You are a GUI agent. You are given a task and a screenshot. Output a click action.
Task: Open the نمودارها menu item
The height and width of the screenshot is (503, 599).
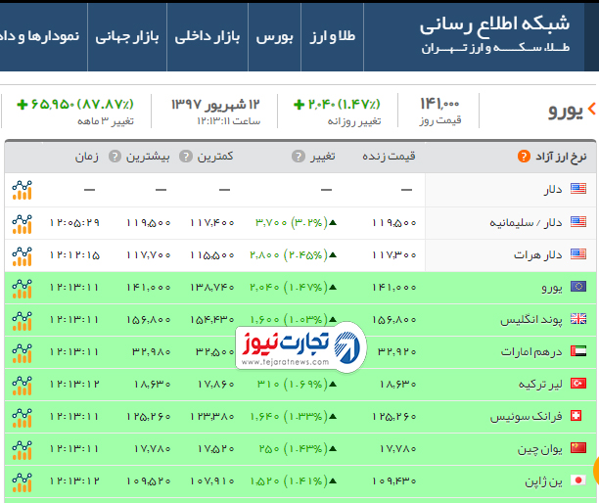coord(40,36)
